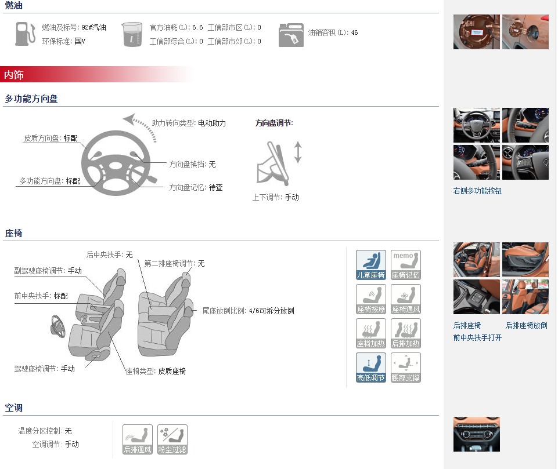Click the fuel pump station icon

(x=26, y=34)
